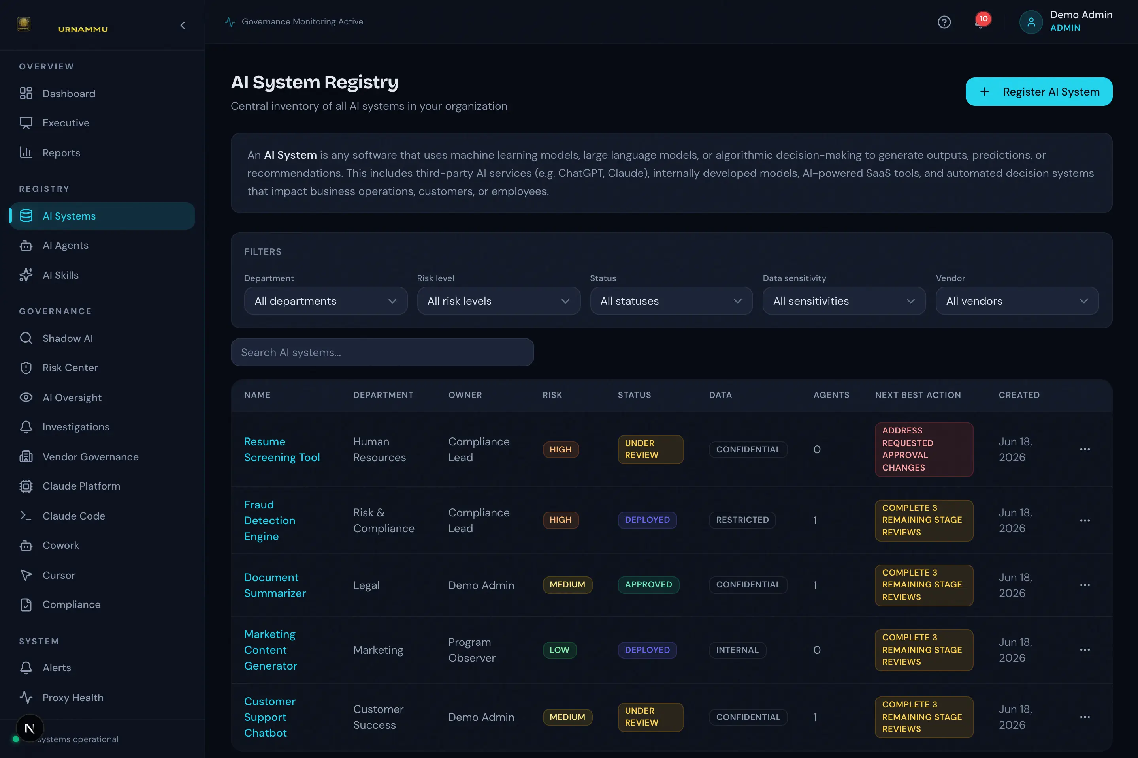Open notifications bell with 10 badge
The image size is (1138, 758).
pos(981,22)
